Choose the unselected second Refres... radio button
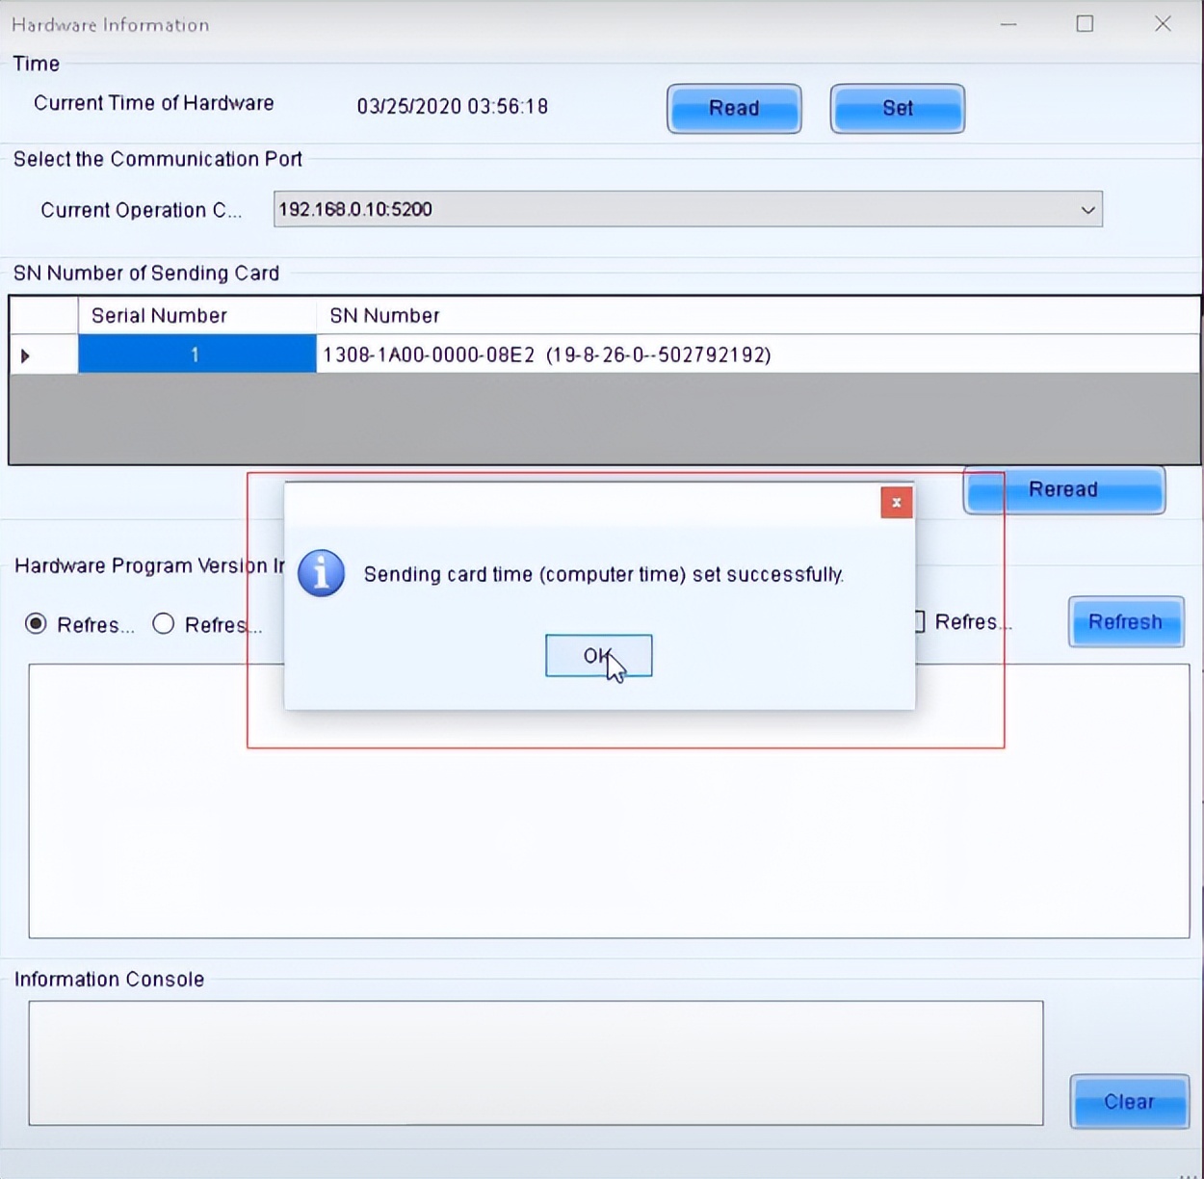Image resolution: width=1204 pixels, height=1179 pixels. 164,624
